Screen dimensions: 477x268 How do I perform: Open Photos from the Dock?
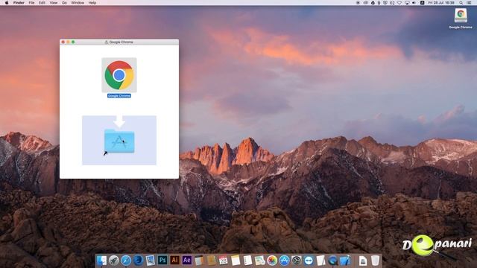pos(272,261)
